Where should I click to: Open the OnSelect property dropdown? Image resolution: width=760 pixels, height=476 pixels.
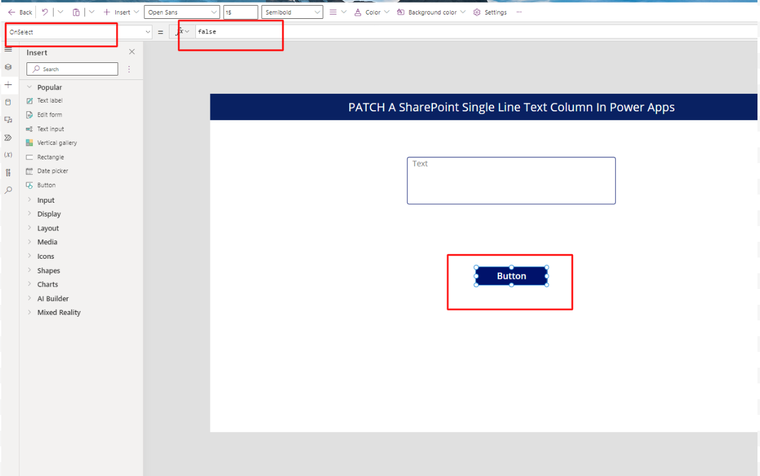click(79, 31)
